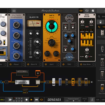Select the blue Filter Phaser in chain
This screenshot has height=105, width=105.
60,82
